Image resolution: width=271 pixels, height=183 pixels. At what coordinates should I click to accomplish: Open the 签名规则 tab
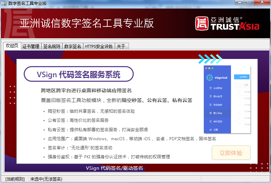tap(52, 46)
